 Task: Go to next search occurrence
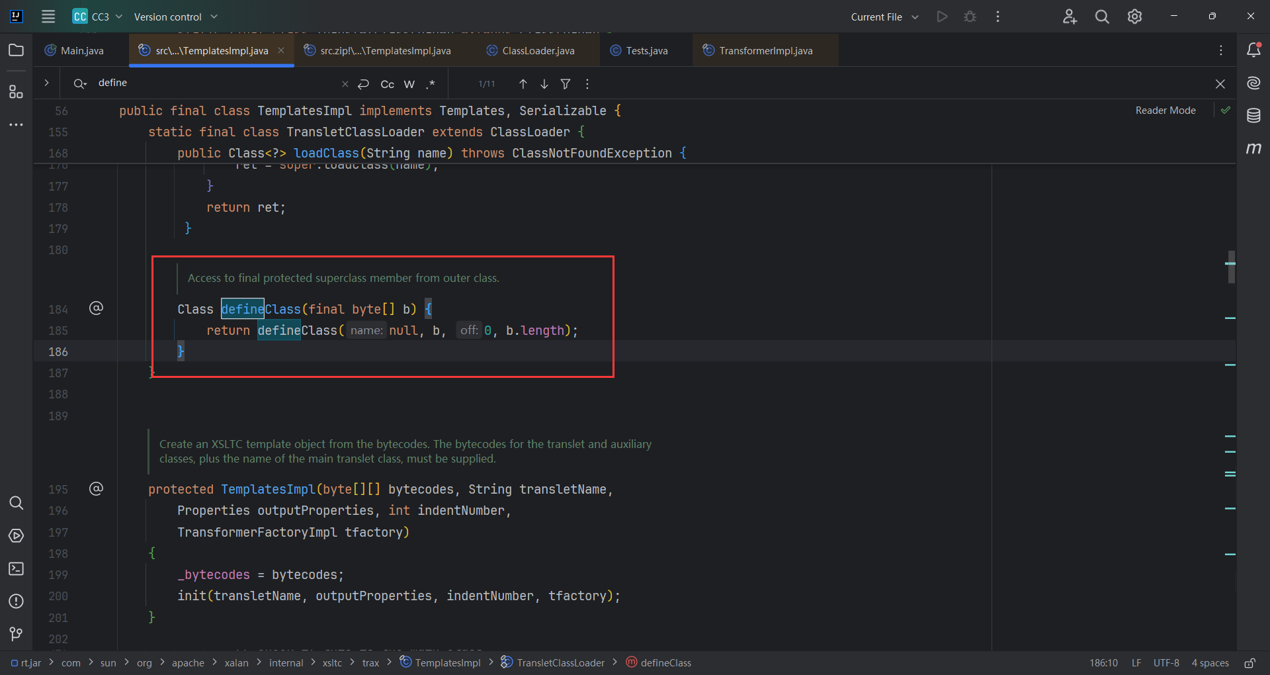click(x=544, y=84)
